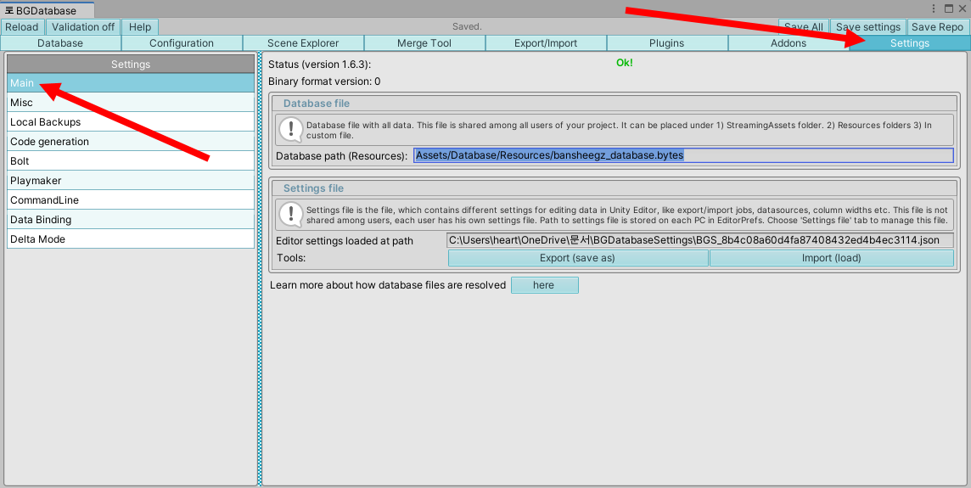This screenshot has height=488, width=971.
Task: Click the green Ok! status text
Action: click(624, 63)
